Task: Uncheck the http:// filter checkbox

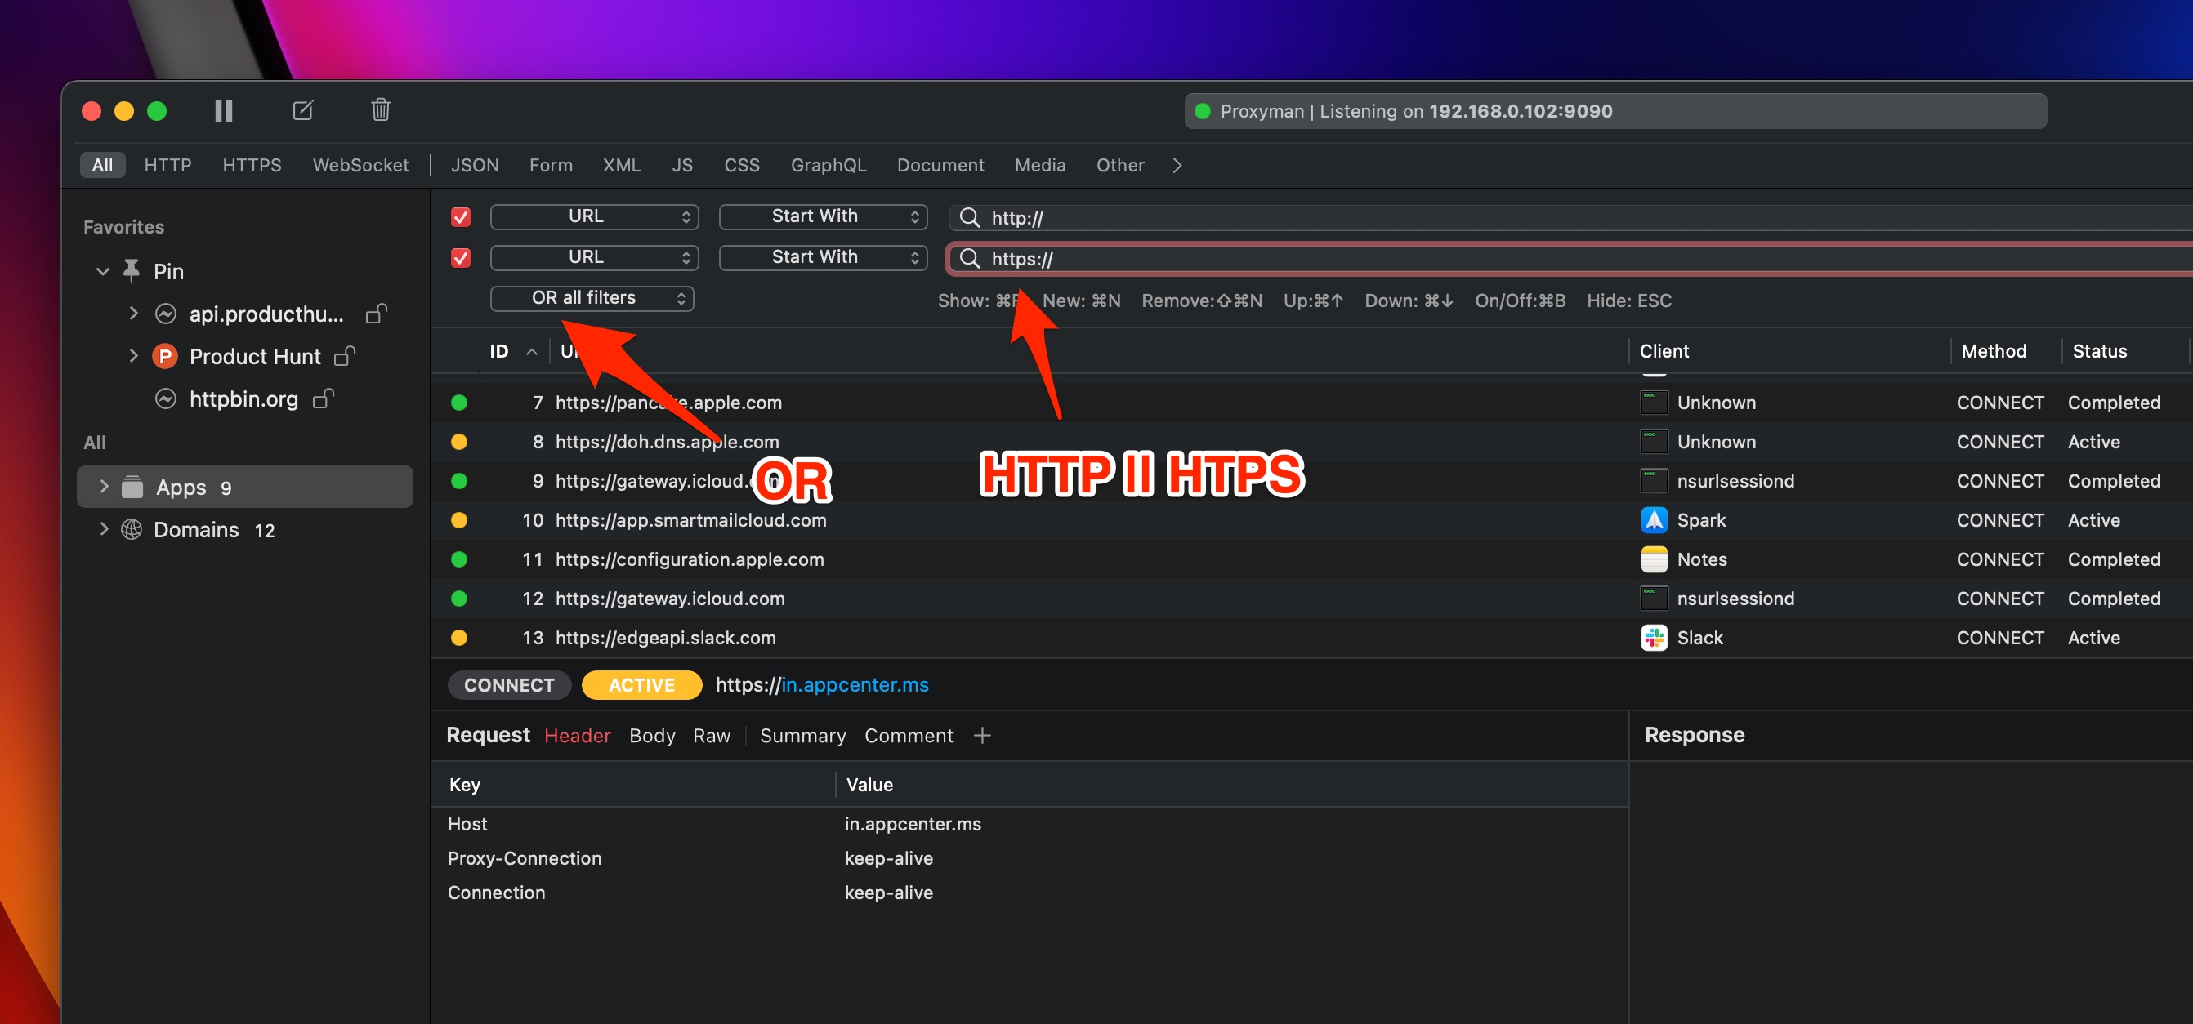Action: [460, 217]
